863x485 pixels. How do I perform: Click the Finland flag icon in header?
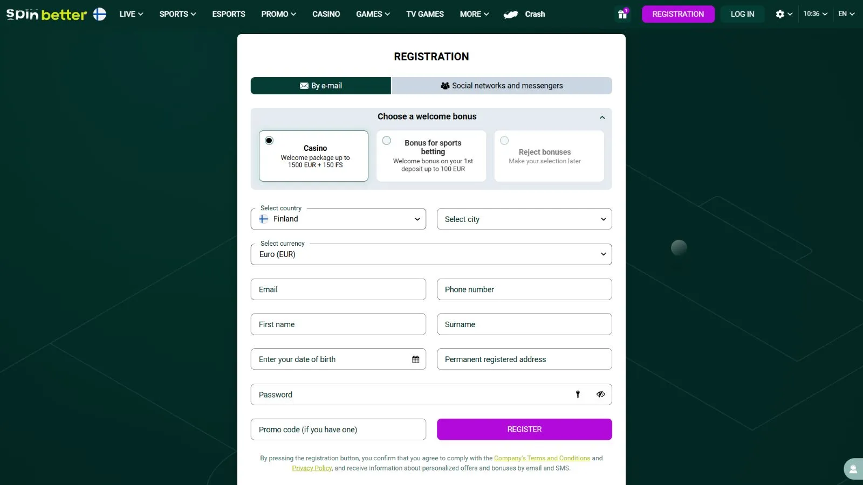(100, 14)
